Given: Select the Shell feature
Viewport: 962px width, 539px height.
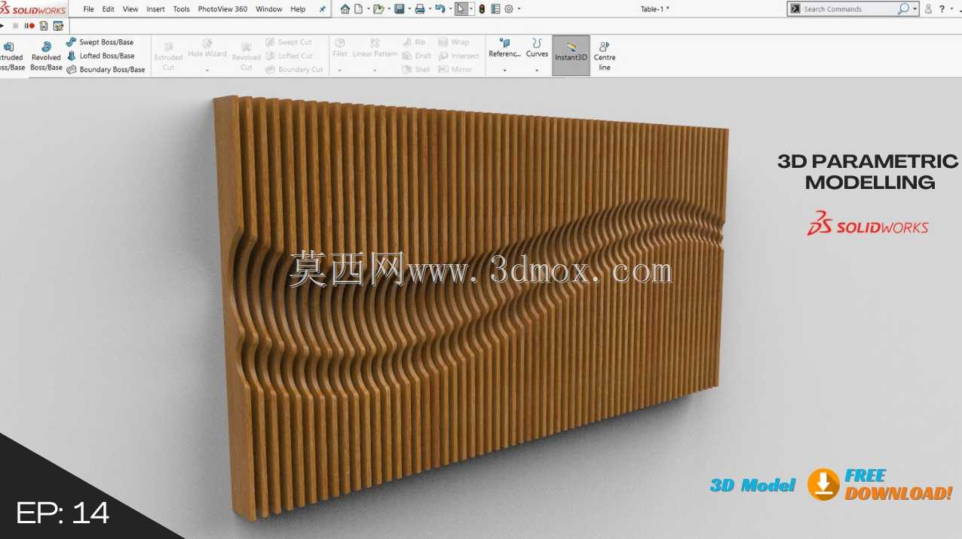Looking at the screenshot, I should pos(416,69).
